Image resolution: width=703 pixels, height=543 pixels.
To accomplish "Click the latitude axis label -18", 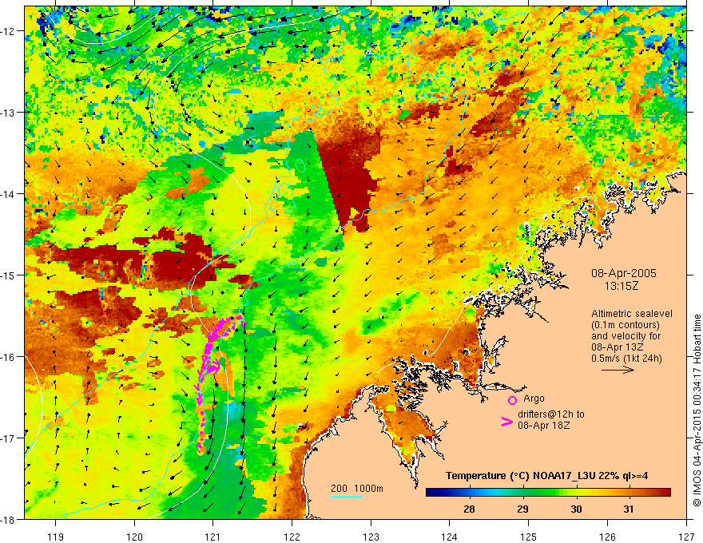I will click(9, 519).
